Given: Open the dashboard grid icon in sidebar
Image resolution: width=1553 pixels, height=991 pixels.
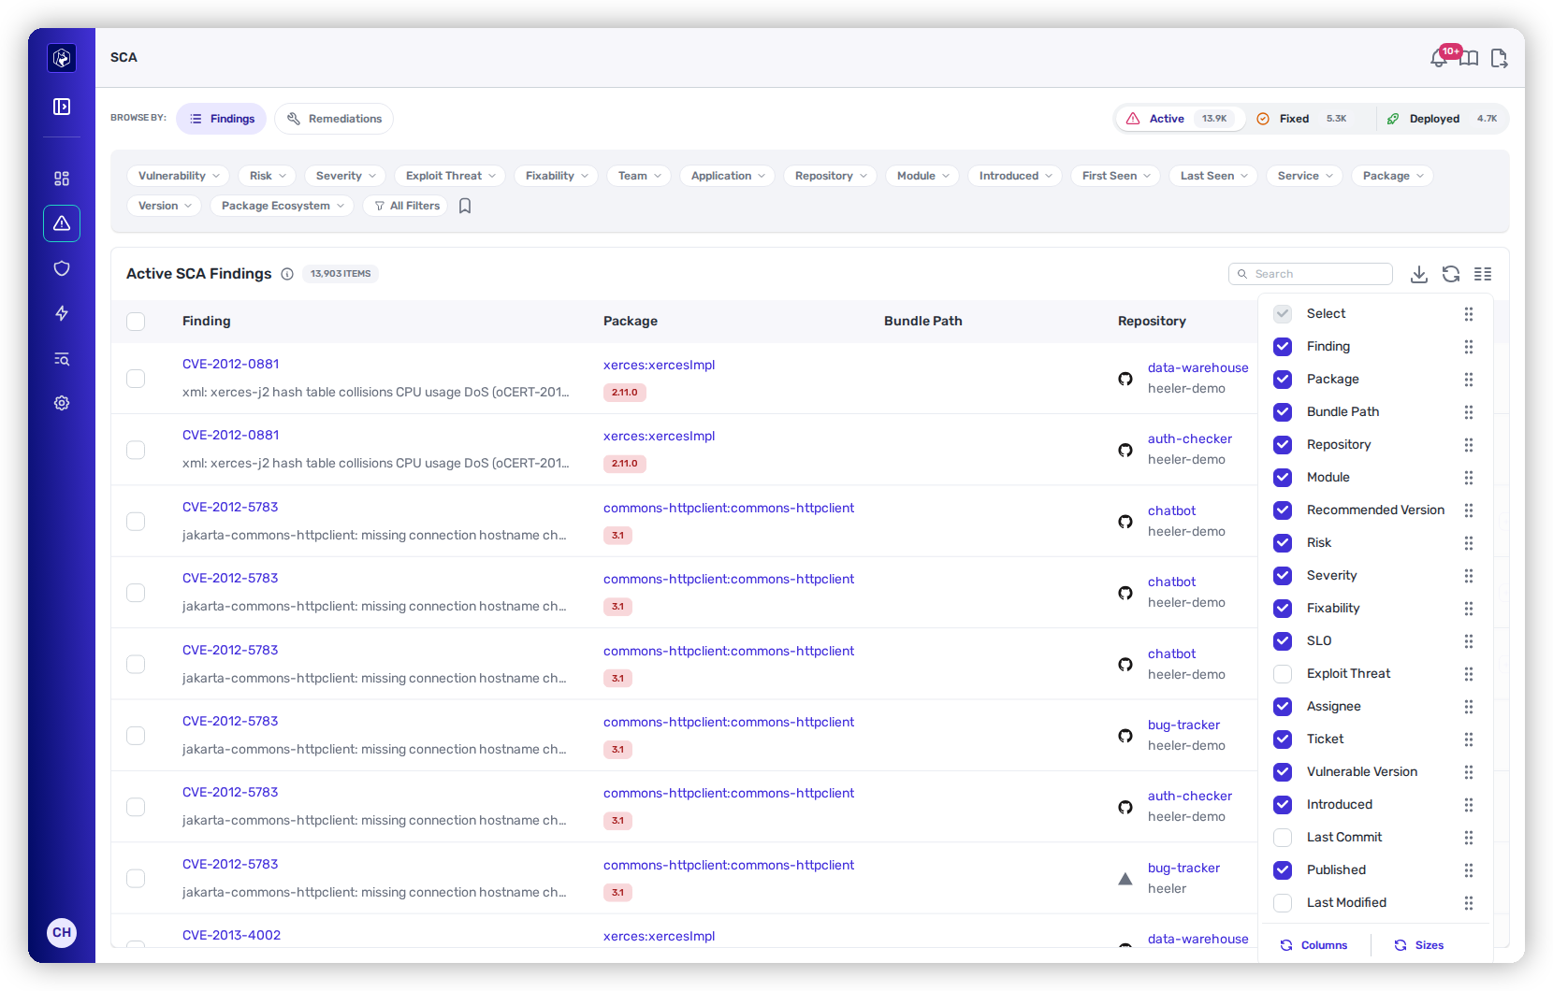Looking at the screenshot, I should point(62,179).
